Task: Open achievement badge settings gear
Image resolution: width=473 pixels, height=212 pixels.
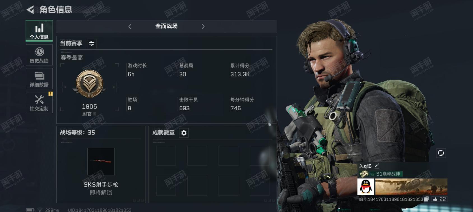Action: point(184,133)
